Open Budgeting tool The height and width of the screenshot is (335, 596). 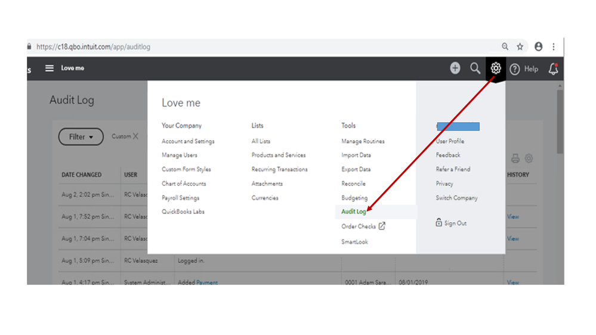coord(354,198)
